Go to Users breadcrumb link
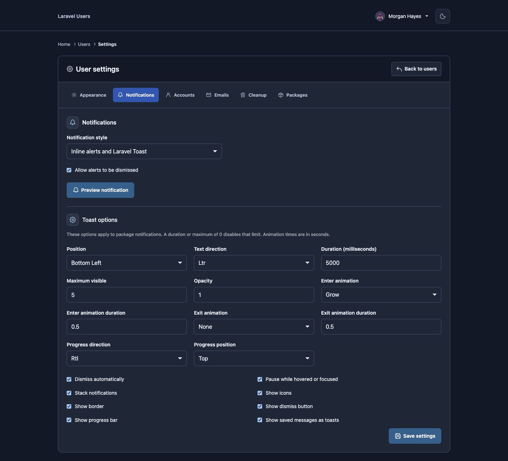 pyautogui.click(x=84, y=44)
